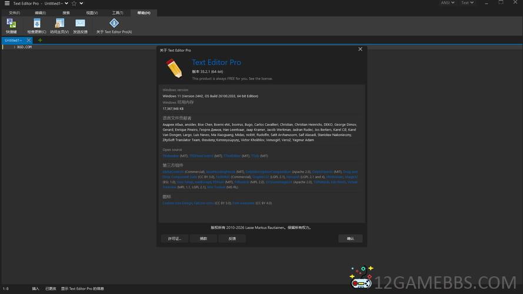Click the 快捷键 shortcuts icon
This screenshot has width=523, height=294.
click(11, 23)
